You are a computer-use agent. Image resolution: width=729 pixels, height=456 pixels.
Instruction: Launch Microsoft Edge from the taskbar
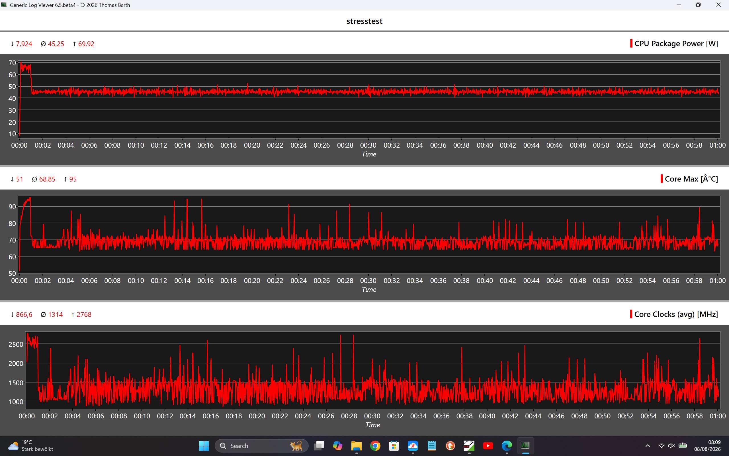(x=507, y=445)
